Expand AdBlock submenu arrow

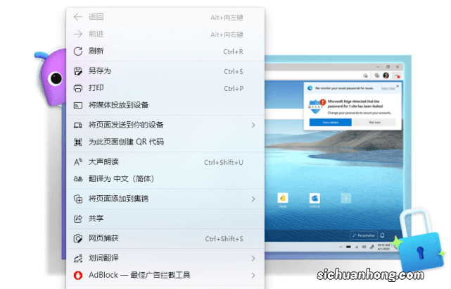pos(253,275)
